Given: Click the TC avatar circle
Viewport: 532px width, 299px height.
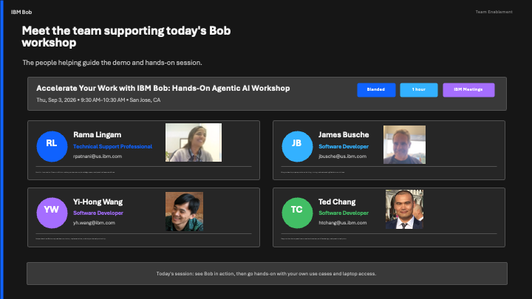Looking at the screenshot, I should pyautogui.click(x=297, y=213).
